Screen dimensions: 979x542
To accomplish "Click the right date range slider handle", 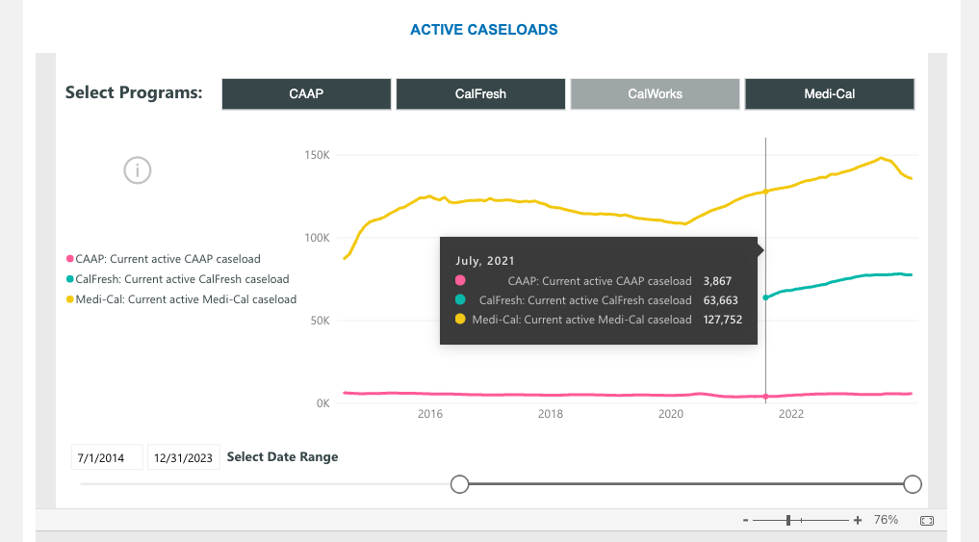I will [x=913, y=483].
